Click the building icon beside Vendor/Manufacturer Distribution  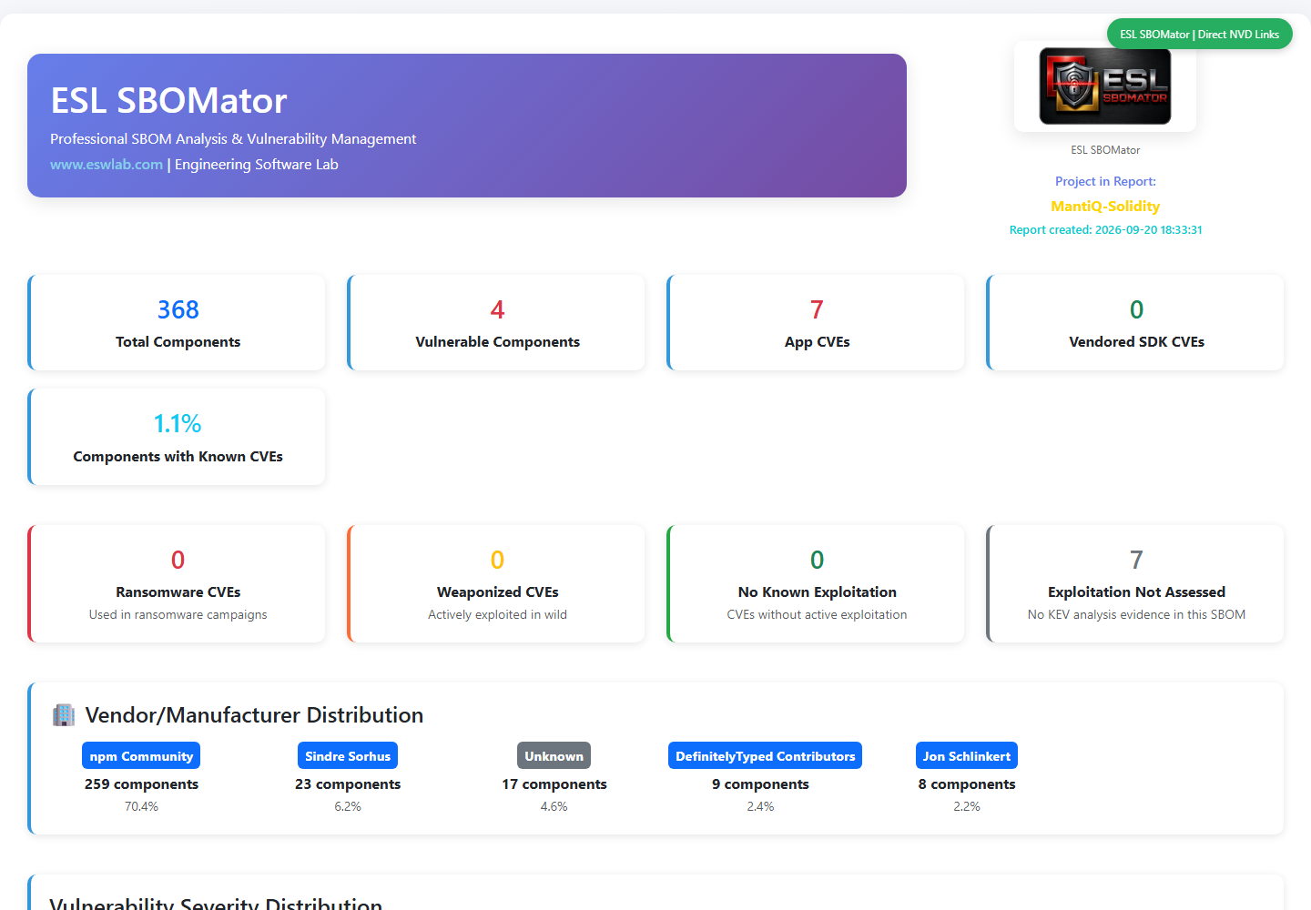pyautogui.click(x=64, y=715)
